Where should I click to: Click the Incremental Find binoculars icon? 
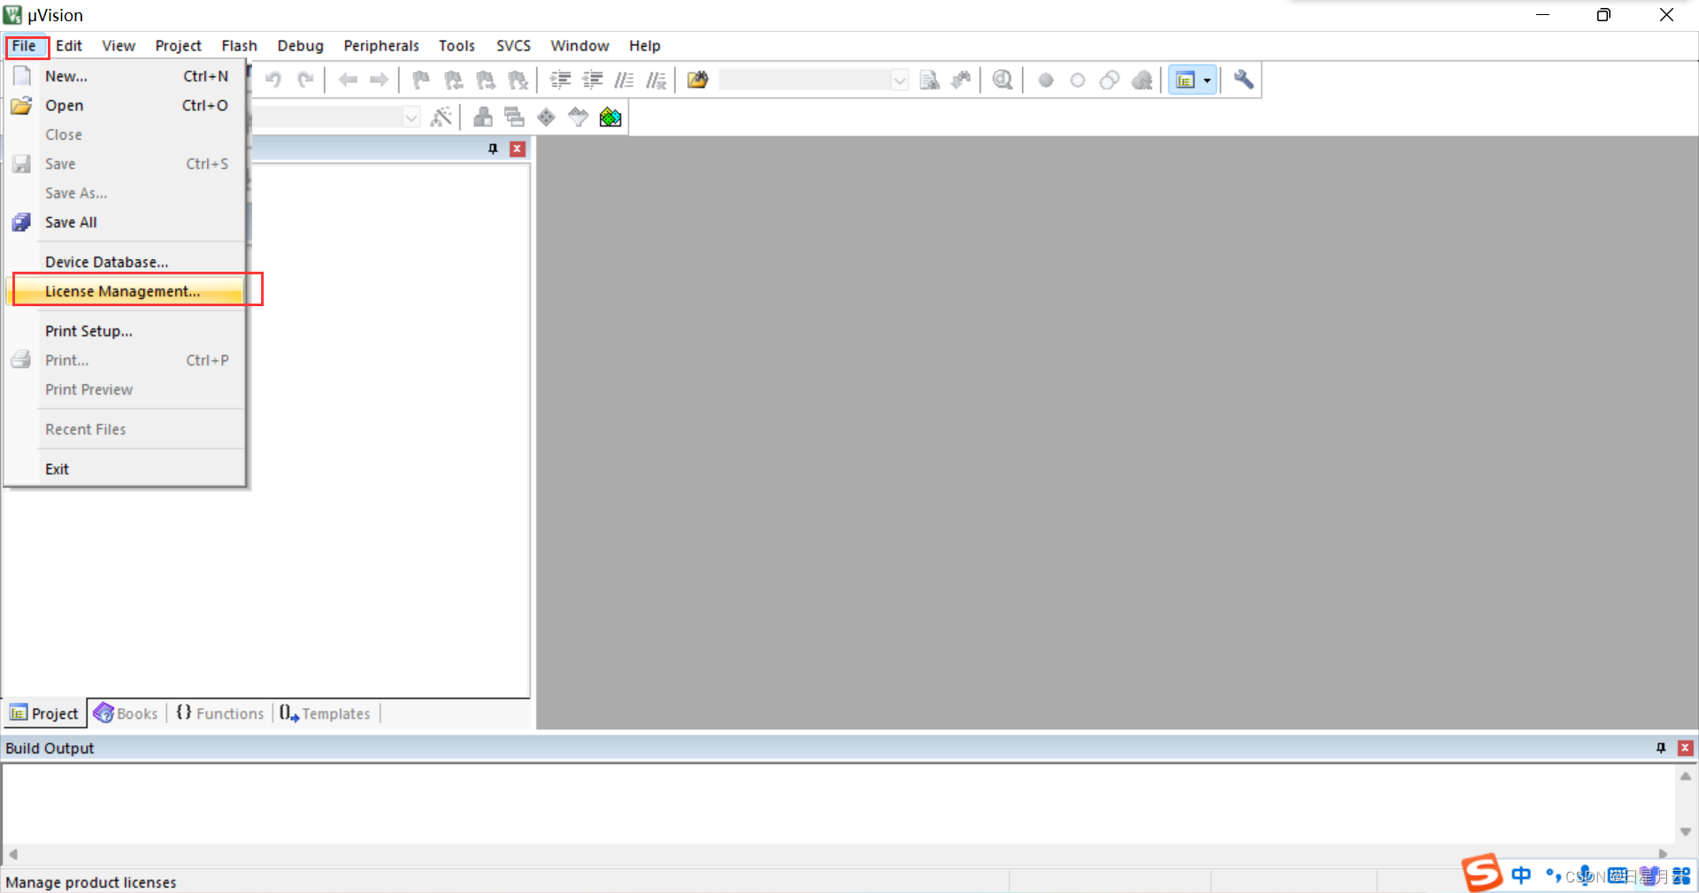(x=961, y=81)
